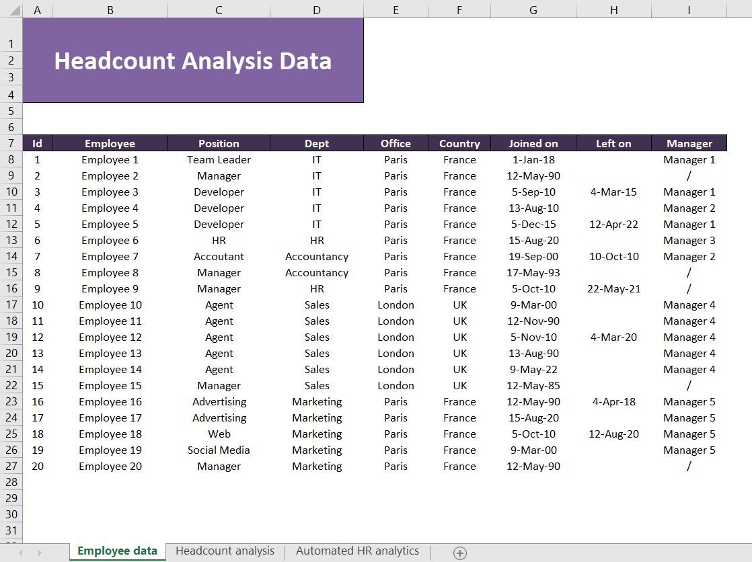This screenshot has width=752, height=562.
Task: Select the Employee 1 cell
Action: pos(110,160)
